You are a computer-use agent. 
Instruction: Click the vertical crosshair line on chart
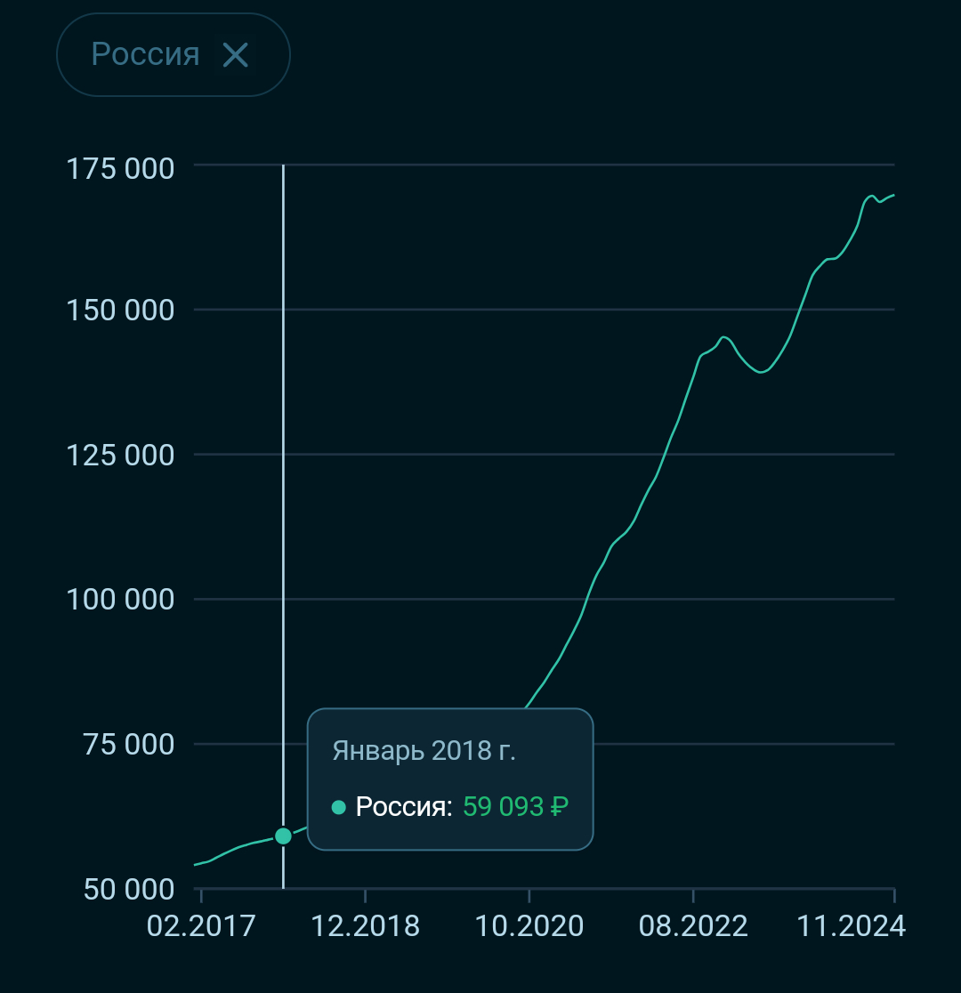coord(283,445)
